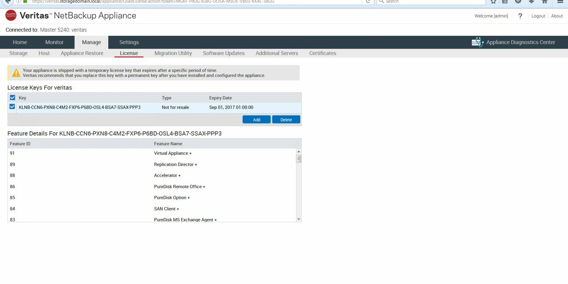Click the browser reload icon
The image size is (568, 284).
click(368, 1)
